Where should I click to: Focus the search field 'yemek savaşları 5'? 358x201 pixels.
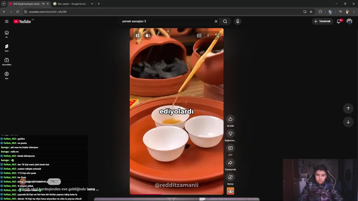pyautogui.click(x=166, y=21)
